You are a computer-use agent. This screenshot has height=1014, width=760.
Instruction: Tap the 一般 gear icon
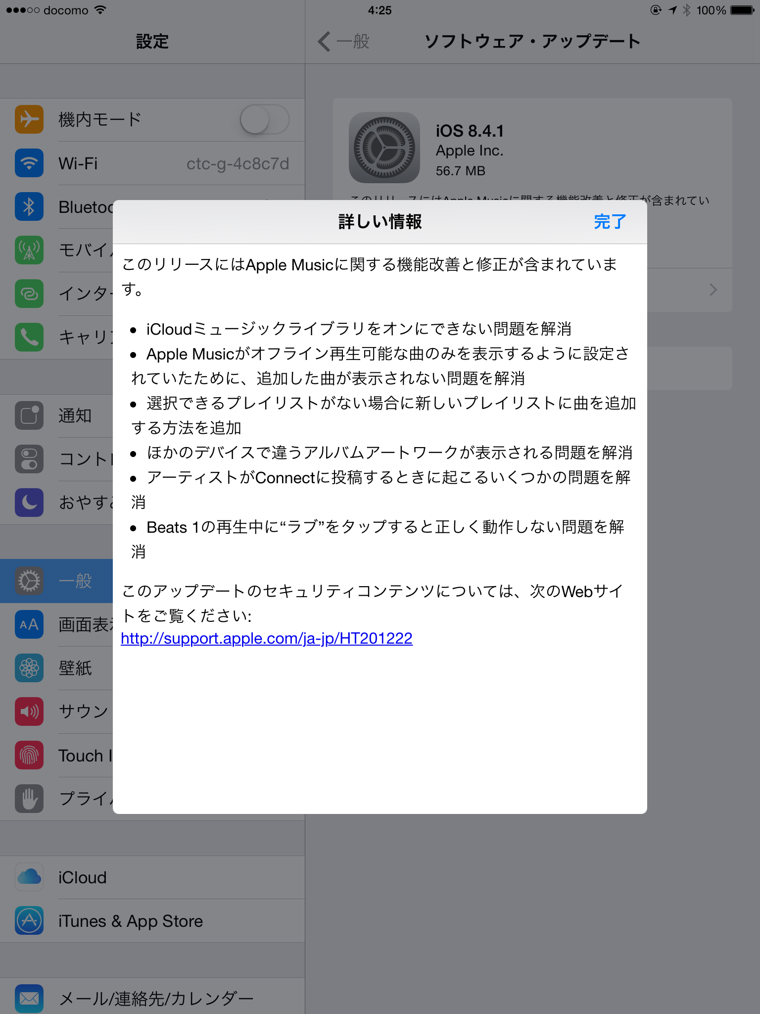point(29,581)
